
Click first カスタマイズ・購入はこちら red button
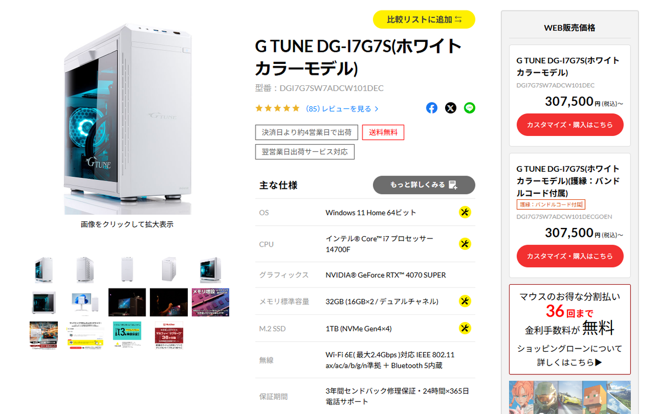pyautogui.click(x=570, y=125)
